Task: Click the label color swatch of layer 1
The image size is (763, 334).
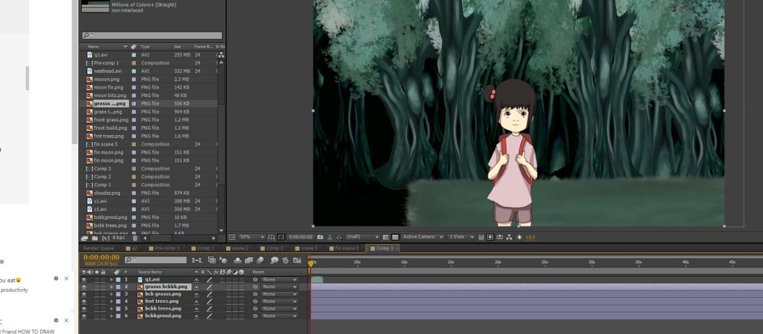Action: tap(118, 279)
